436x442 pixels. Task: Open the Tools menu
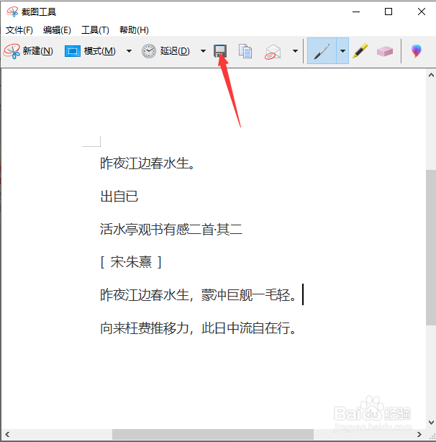coord(95,30)
